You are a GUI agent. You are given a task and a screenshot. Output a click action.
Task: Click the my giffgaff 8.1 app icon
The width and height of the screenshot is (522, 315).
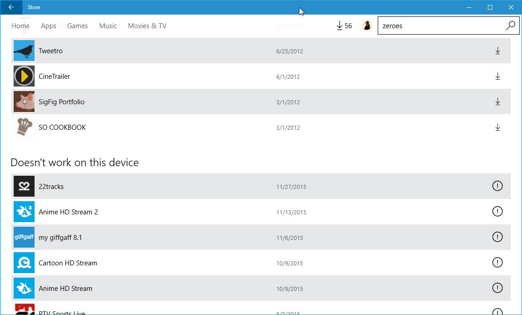coord(24,237)
